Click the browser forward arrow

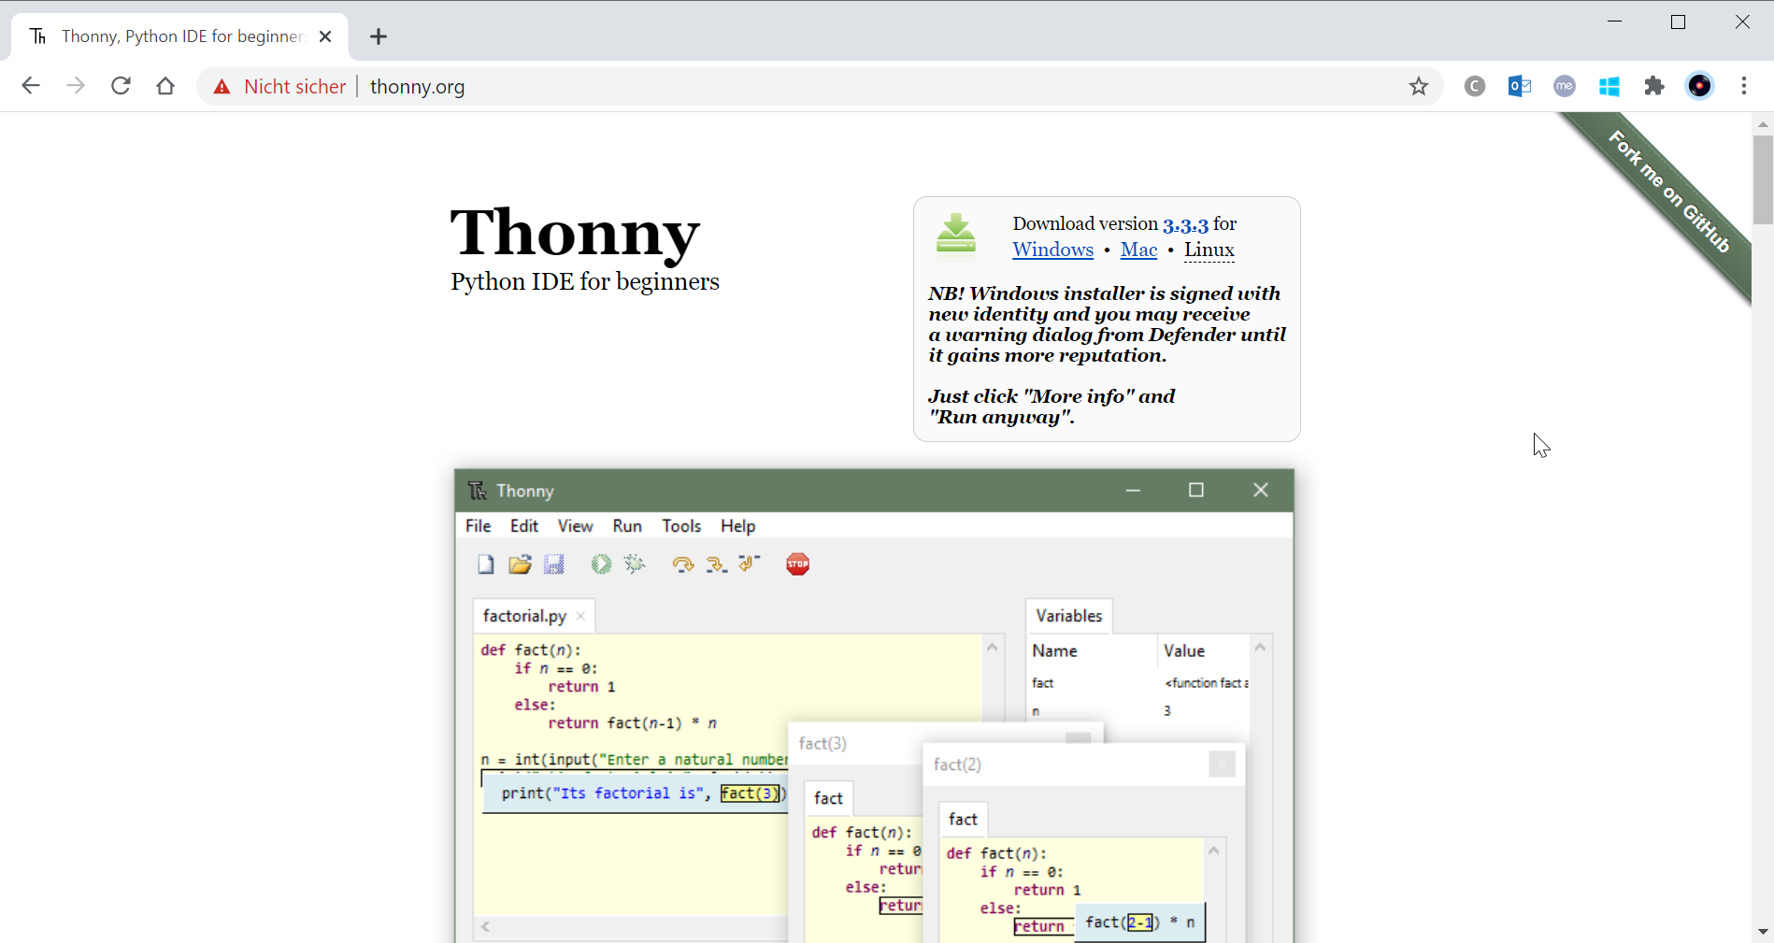[76, 86]
